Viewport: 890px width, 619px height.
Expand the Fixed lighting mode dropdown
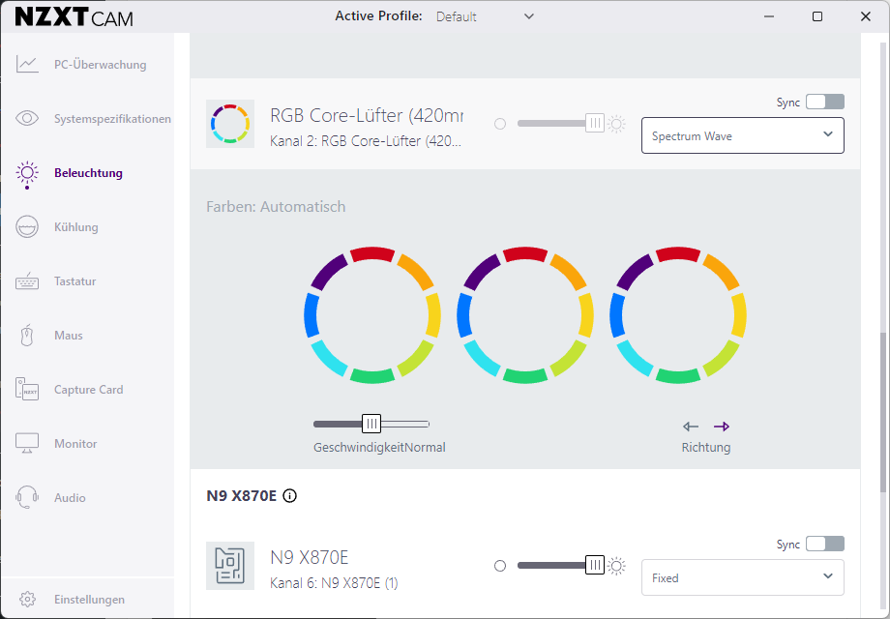click(742, 578)
